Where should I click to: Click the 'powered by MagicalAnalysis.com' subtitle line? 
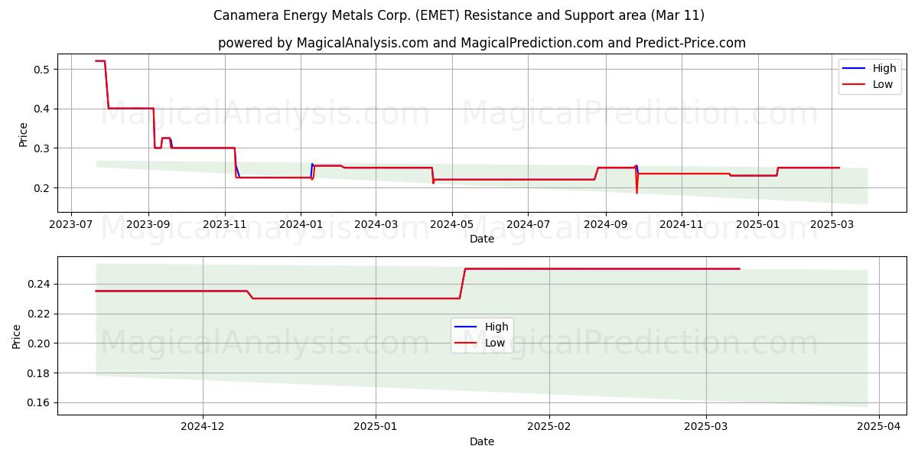(x=482, y=43)
